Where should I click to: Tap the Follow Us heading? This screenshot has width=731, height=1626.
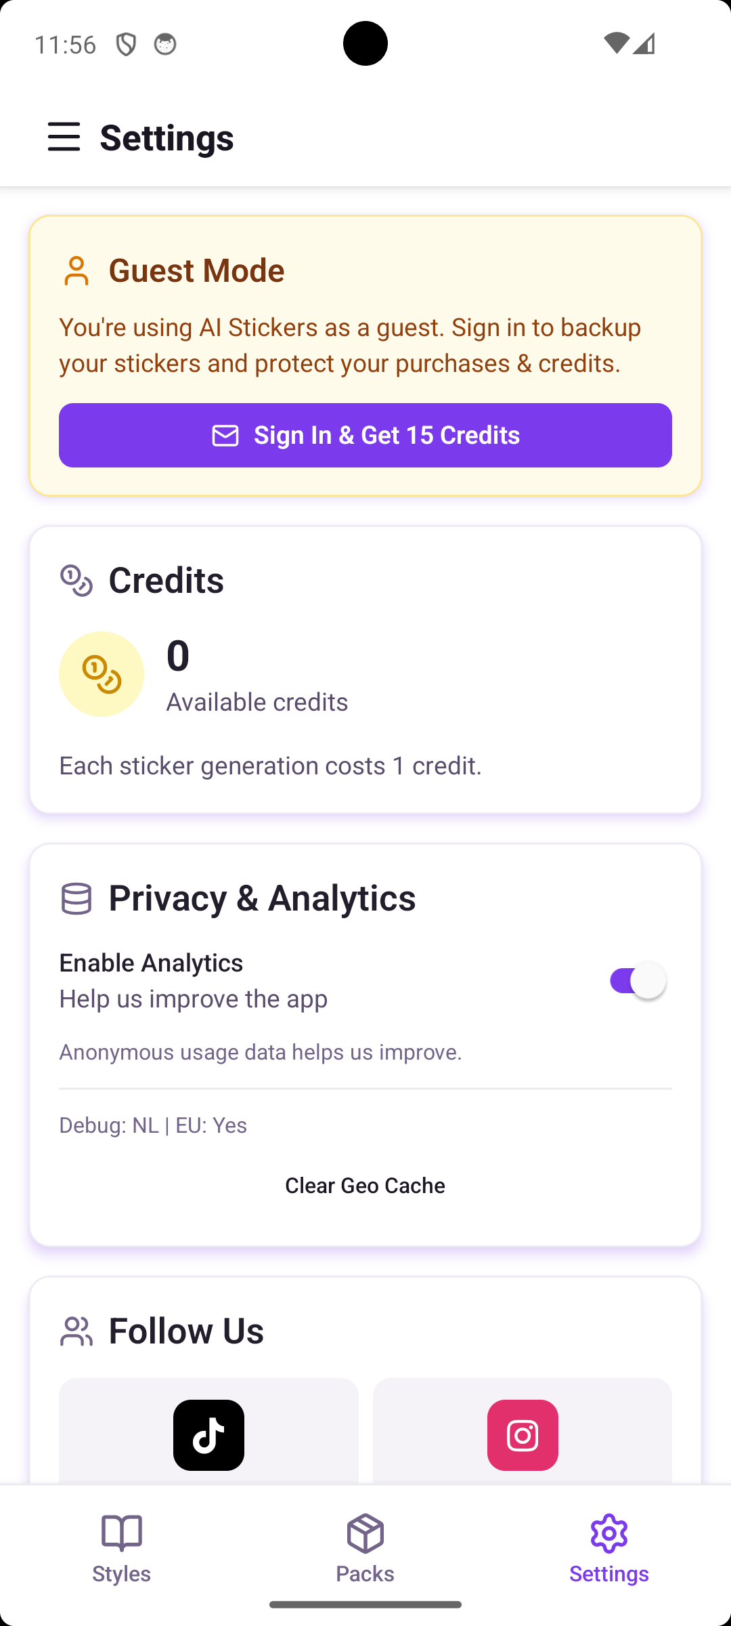186,1331
